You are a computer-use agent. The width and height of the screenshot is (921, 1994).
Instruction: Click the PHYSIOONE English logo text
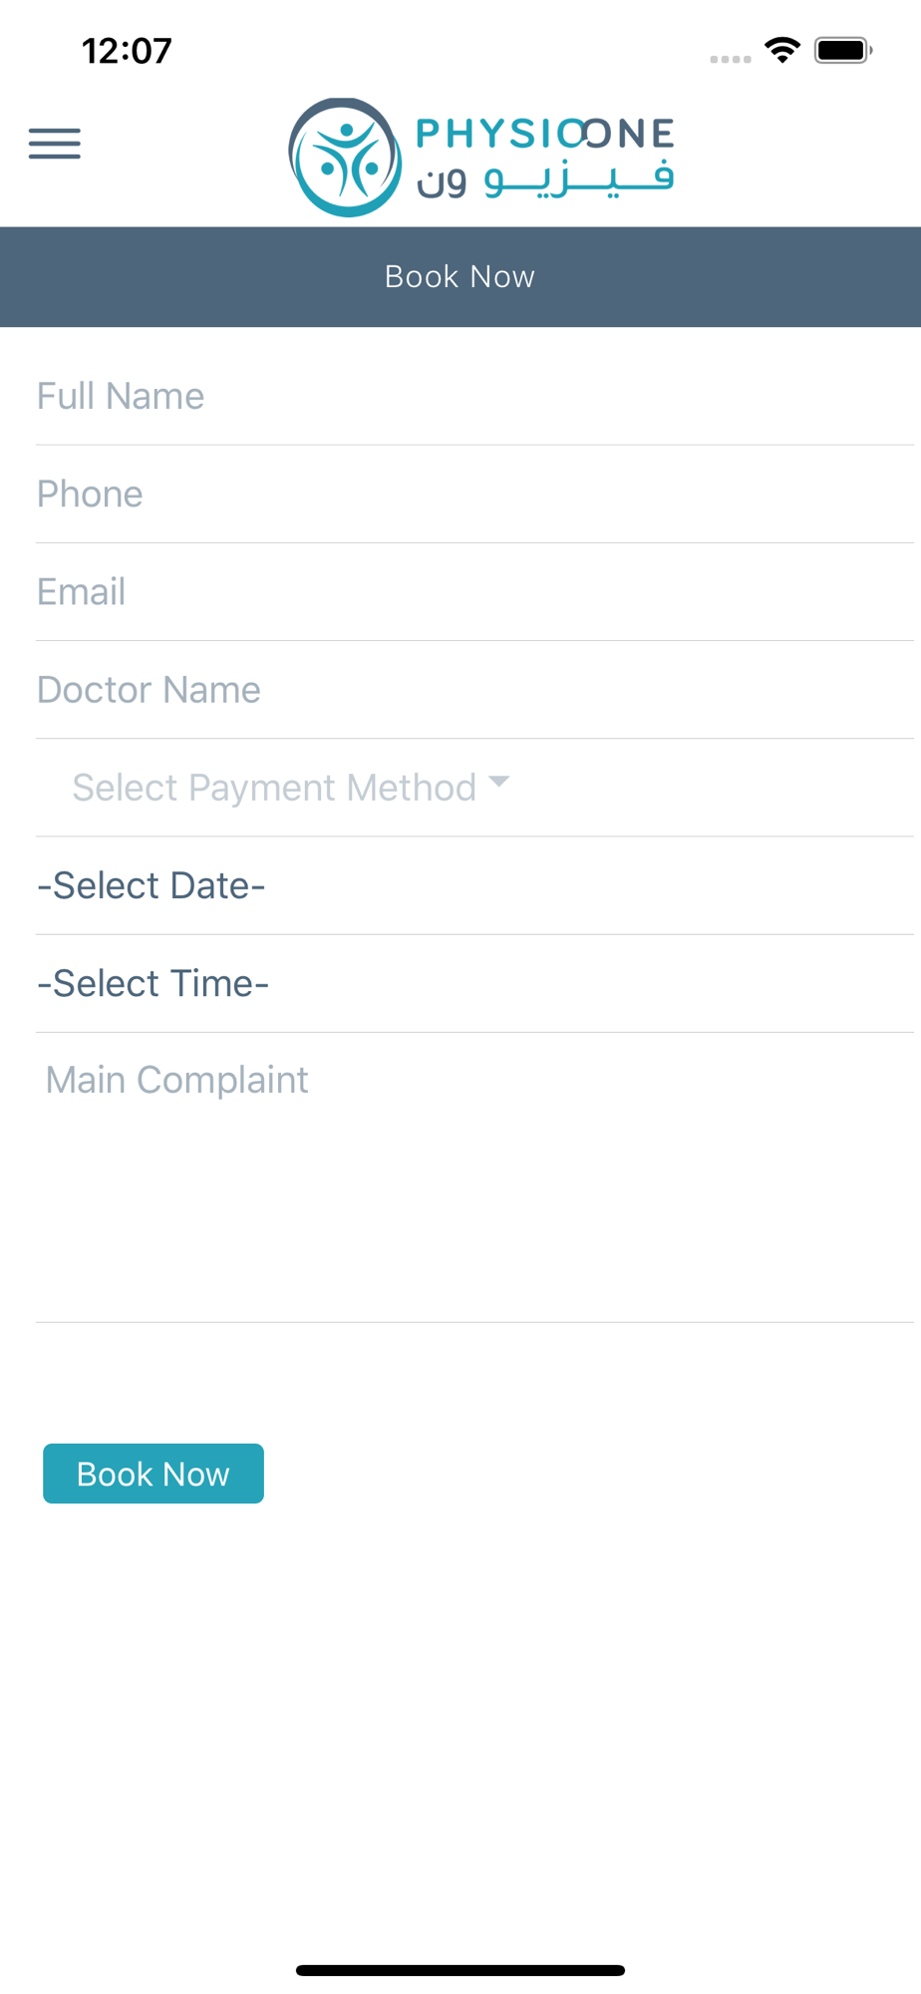click(x=544, y=134)
